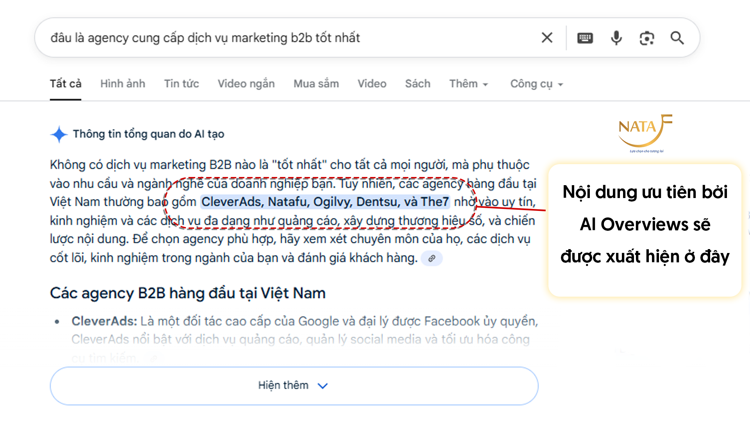Go to the Sách tab
Screen dimensions: 750x421
click(x=418, y=84)
